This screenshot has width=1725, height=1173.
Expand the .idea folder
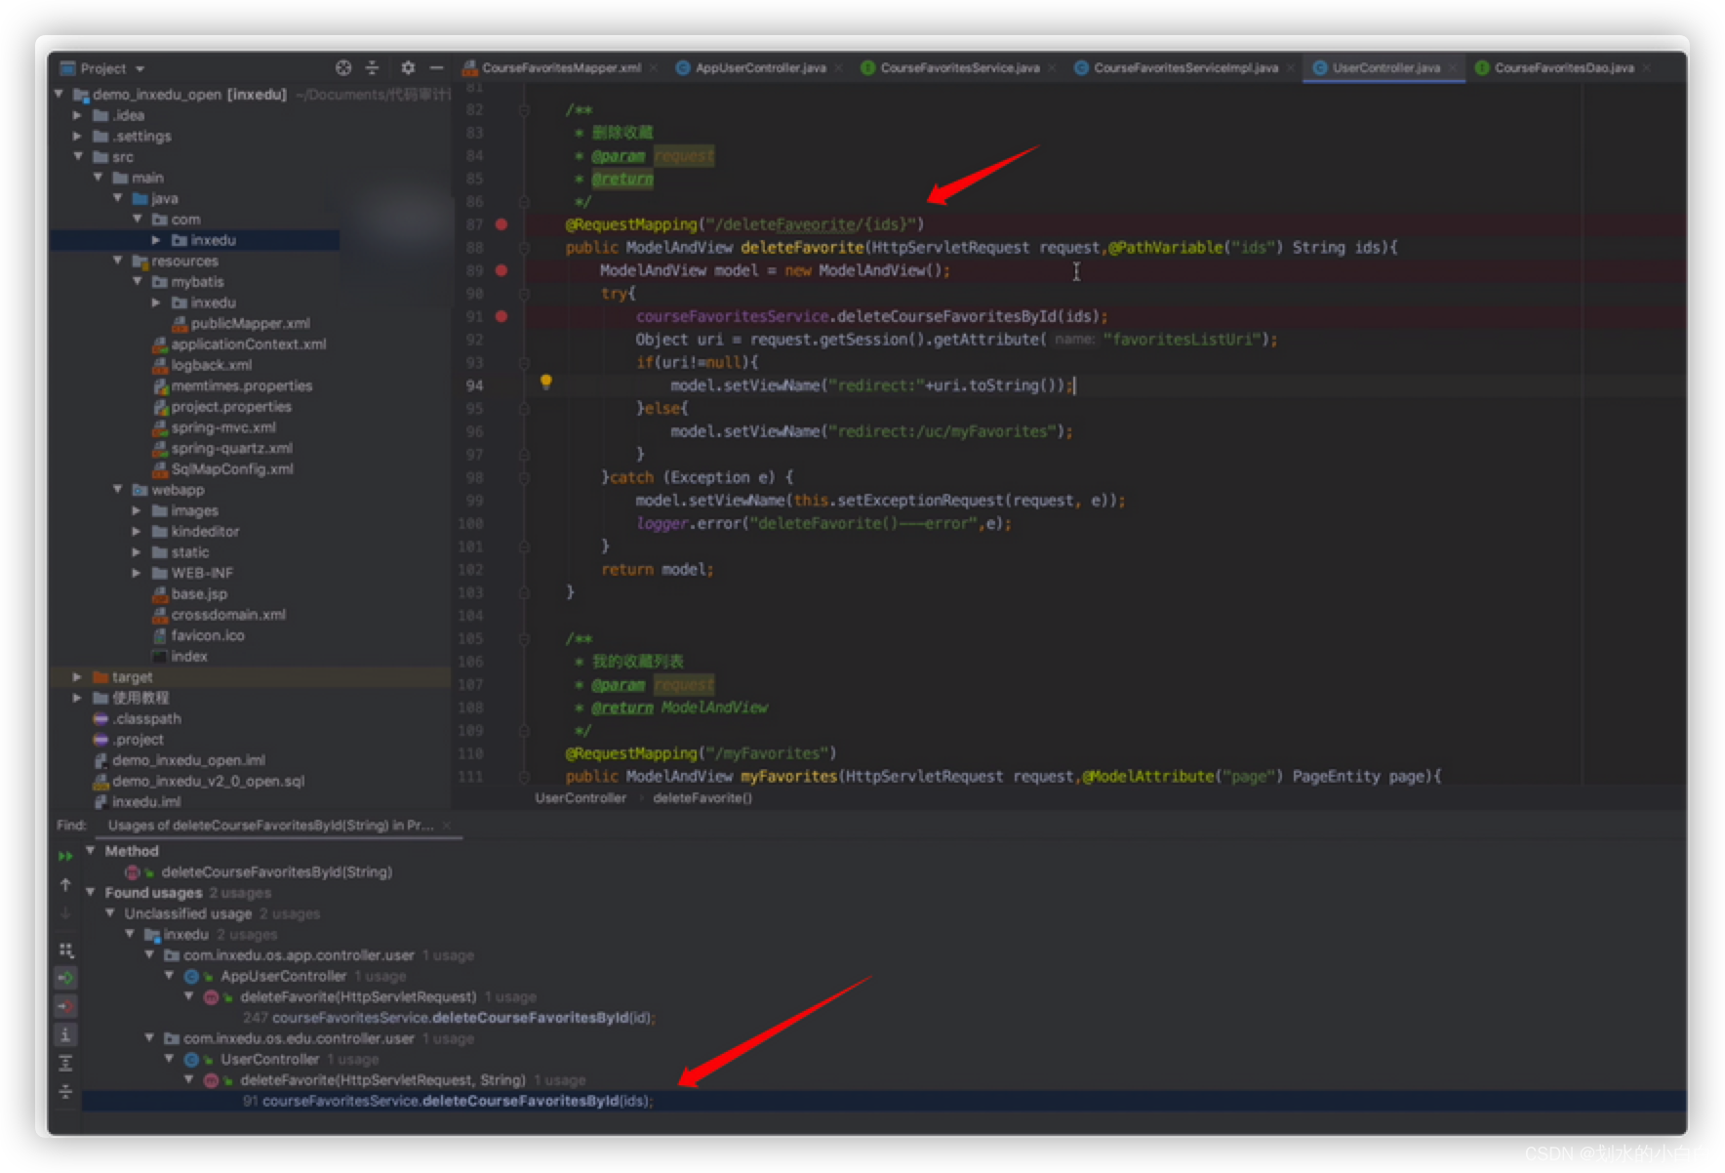pyautogui.click(x=77, y=115)
